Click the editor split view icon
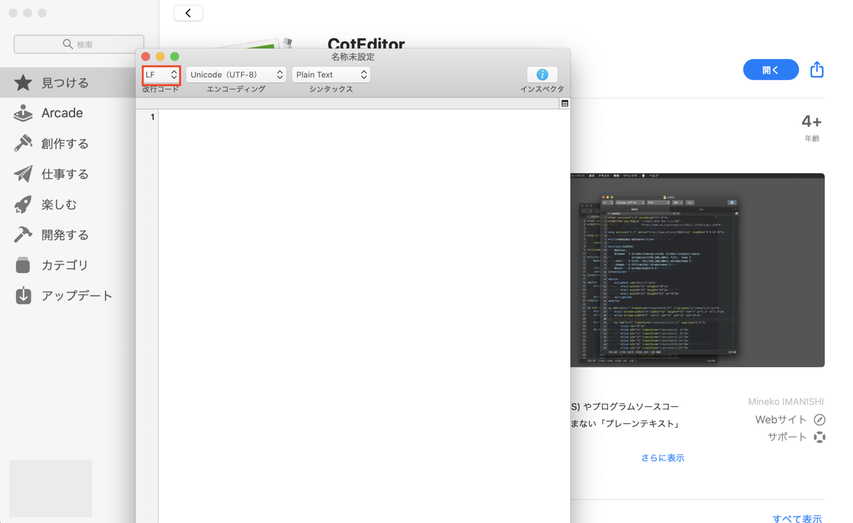853x523 pixels. (565, 103)
